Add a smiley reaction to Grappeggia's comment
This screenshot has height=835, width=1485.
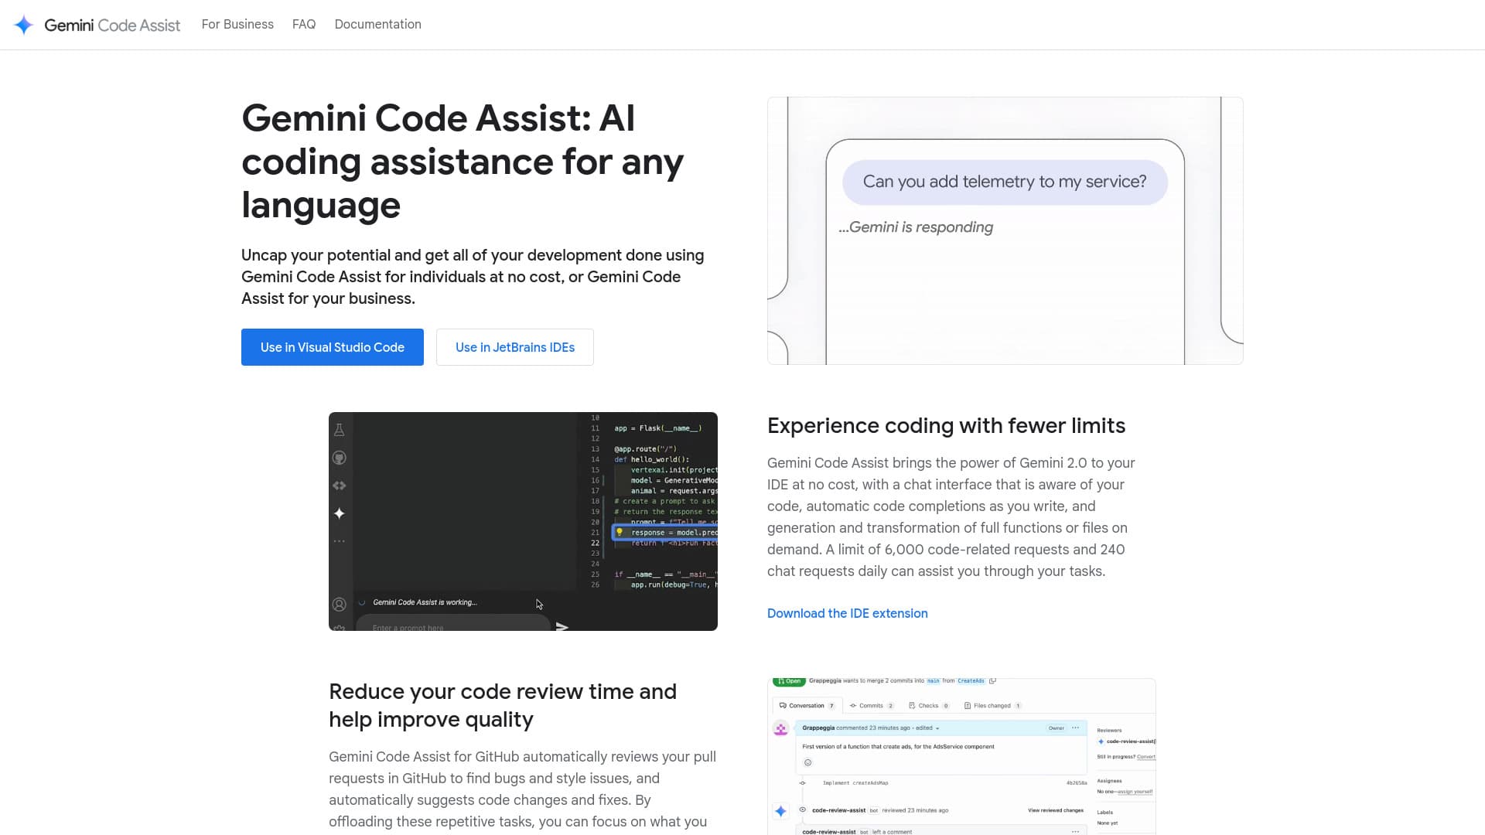coord(807,762)
